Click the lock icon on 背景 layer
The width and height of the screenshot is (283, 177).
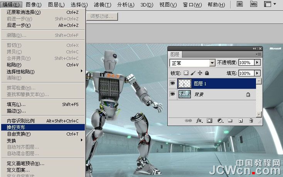point(248,94)
